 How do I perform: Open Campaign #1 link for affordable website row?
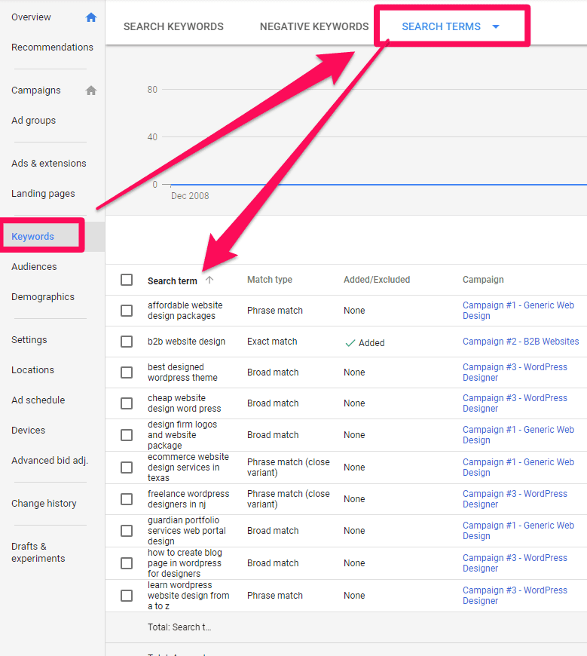coord(518,311)
